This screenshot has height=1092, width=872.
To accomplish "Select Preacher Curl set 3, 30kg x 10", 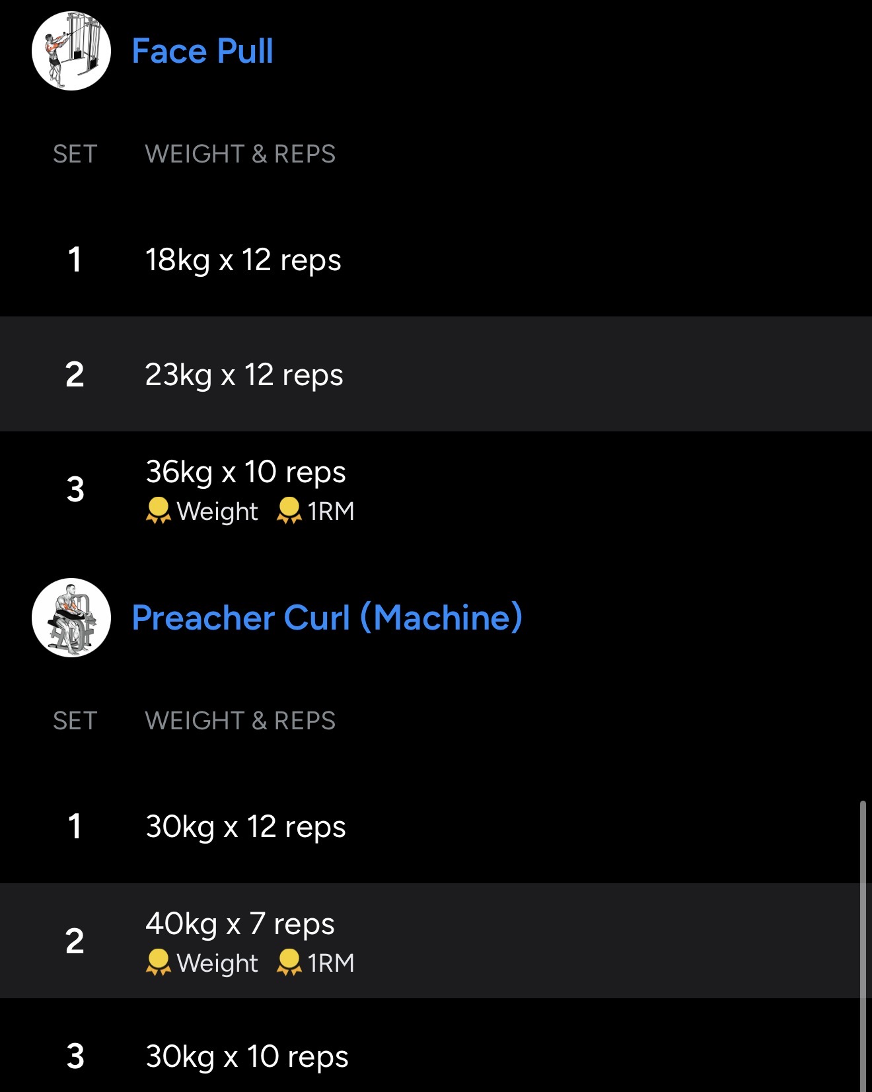I will [x=246, y=1056].
